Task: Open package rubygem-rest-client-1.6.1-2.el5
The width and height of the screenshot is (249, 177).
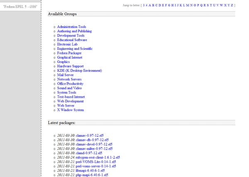Action: point(98,158)
